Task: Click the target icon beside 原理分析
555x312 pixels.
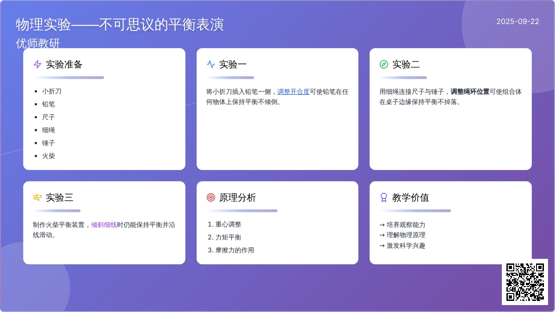Action: point(211,197)
